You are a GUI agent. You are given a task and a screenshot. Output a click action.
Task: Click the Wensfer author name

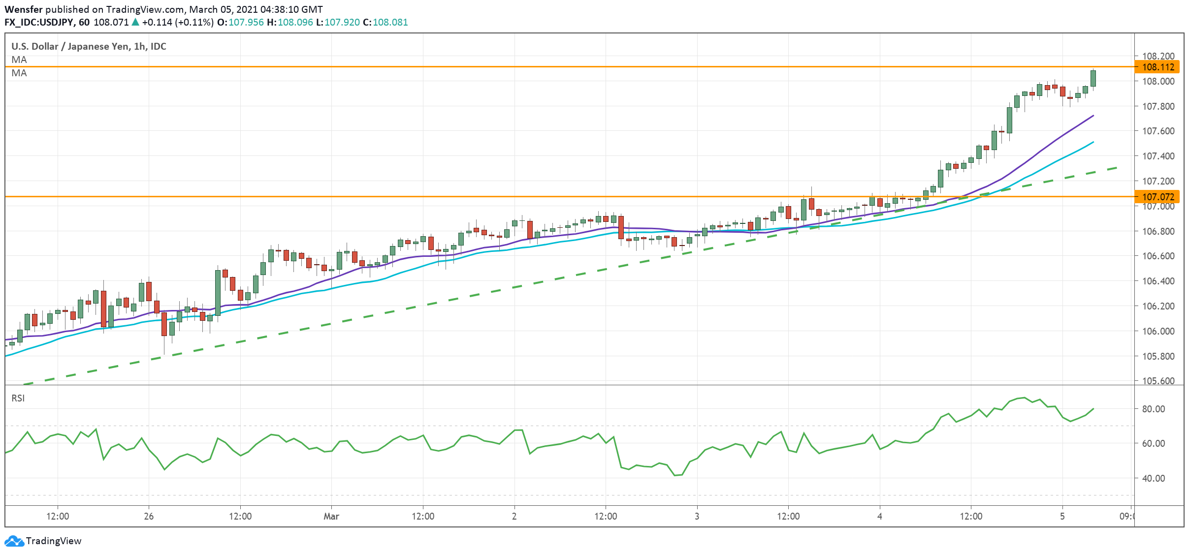(x=24, y=9)
